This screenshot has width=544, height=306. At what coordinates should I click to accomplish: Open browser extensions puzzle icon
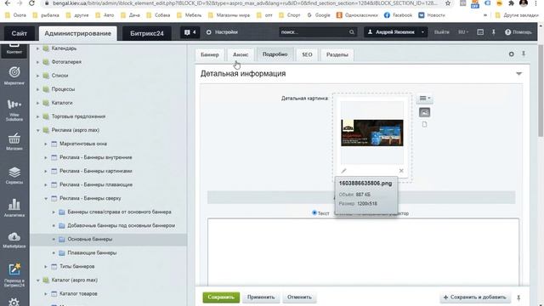pyautogui.click(x=511, y=3)
